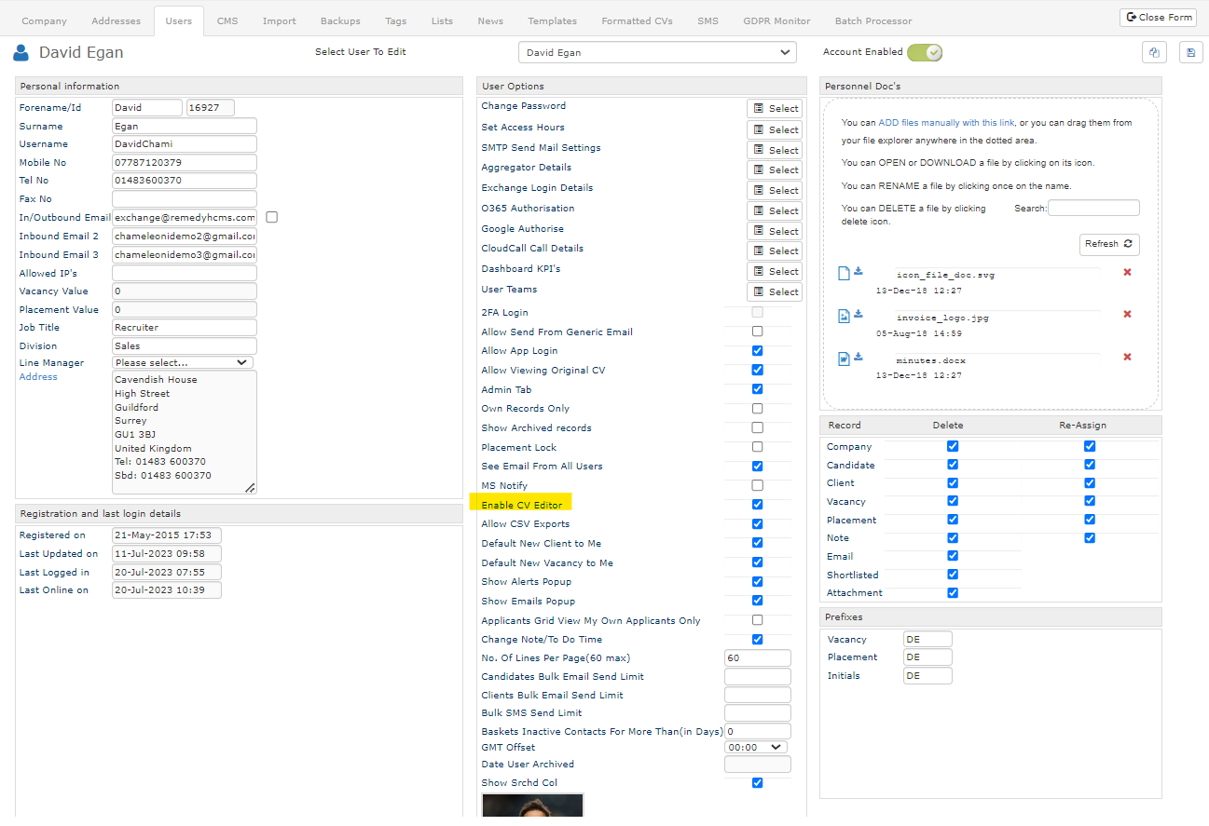The height and width of the screenshot is (826, 1209).
Task: Click Select for Exchange Login Details
Action: tap(775, 190)
